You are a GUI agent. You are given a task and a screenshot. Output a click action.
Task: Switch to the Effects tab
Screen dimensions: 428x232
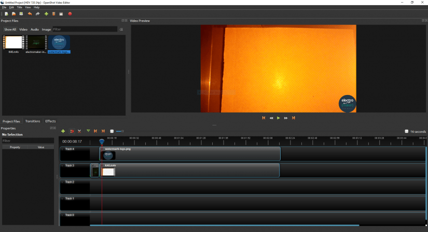click(x=50, y=121)
